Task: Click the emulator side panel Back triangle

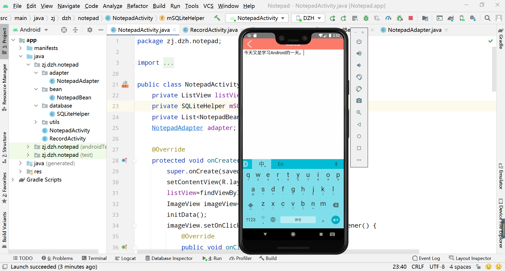Action: (359, 124)
